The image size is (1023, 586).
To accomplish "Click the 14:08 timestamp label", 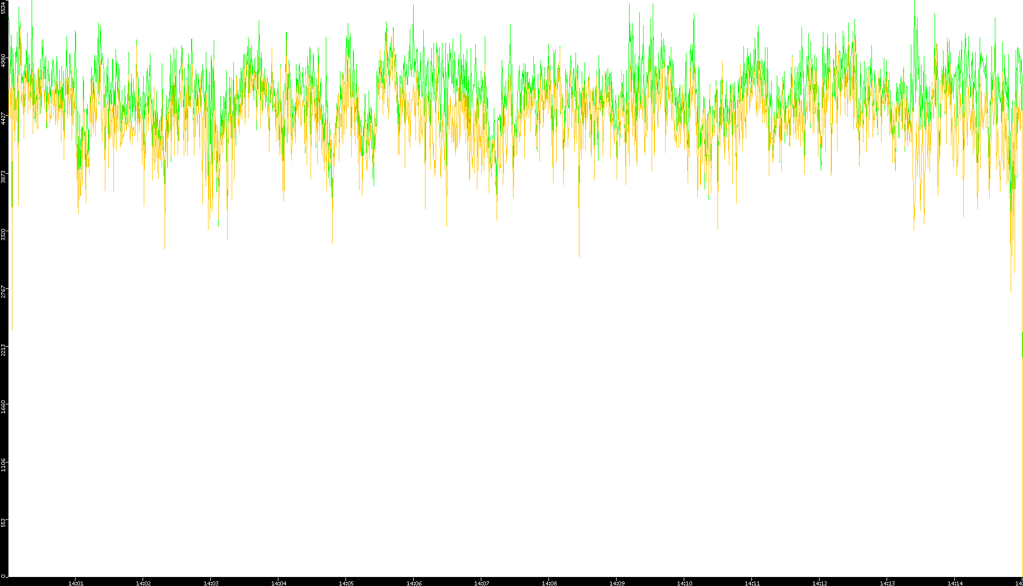I will click(549, 583).
